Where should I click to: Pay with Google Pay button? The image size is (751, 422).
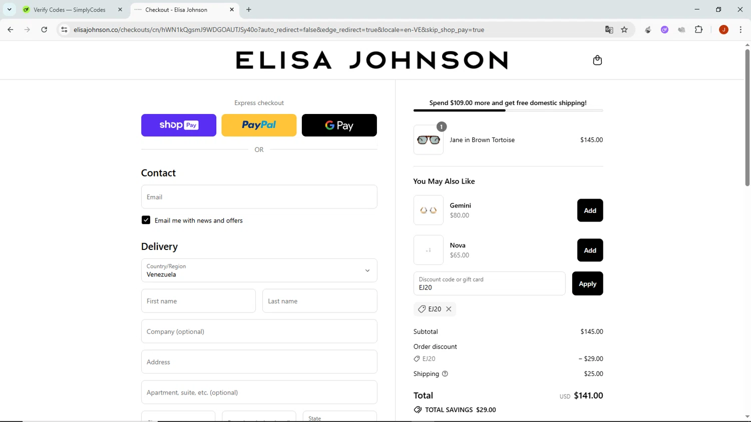pyautogui.click(x=339, y=125)
